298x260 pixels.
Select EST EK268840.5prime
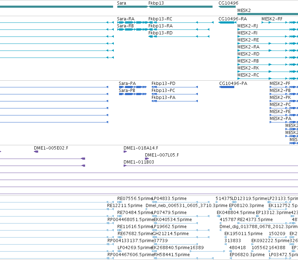pos(154,252)
